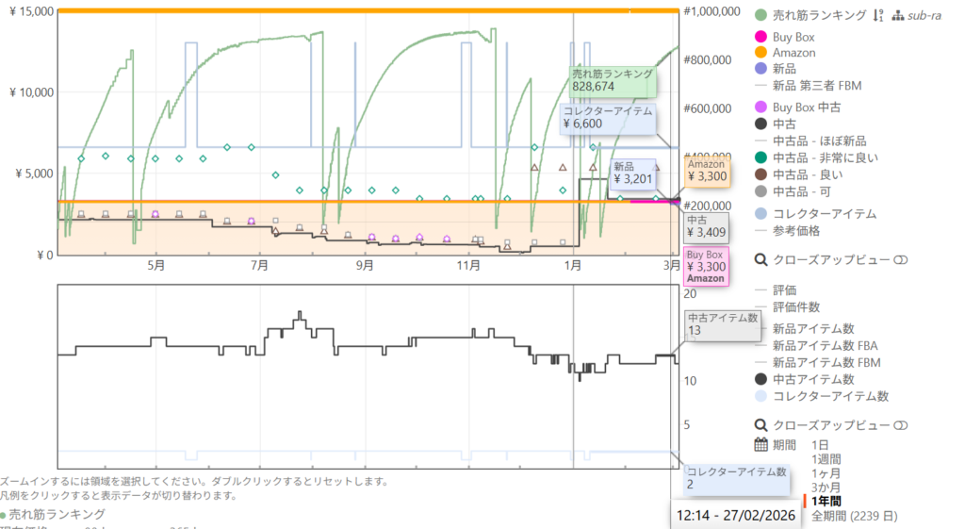
Task: Switch the period to 3か月
Action: pos(826,487)
